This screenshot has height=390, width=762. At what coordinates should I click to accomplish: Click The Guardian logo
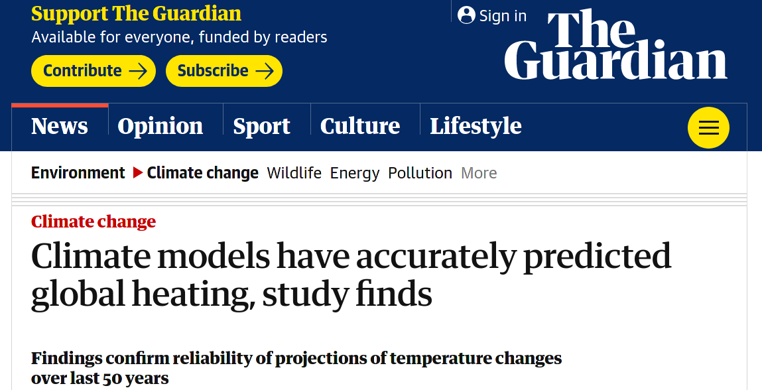pos(615,43)
